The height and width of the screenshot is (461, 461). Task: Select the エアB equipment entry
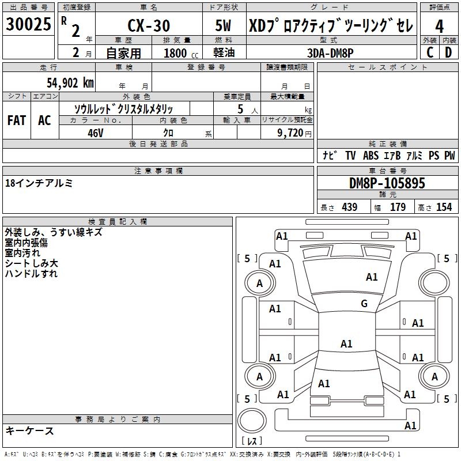(392, 155)
